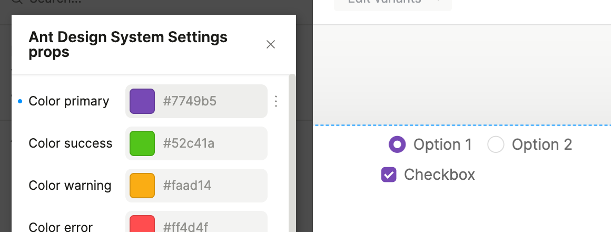Click the Color primary label

pos(69,101)
